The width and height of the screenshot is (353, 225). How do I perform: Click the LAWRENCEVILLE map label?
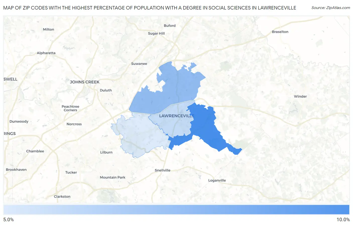(x=176, y=116)
